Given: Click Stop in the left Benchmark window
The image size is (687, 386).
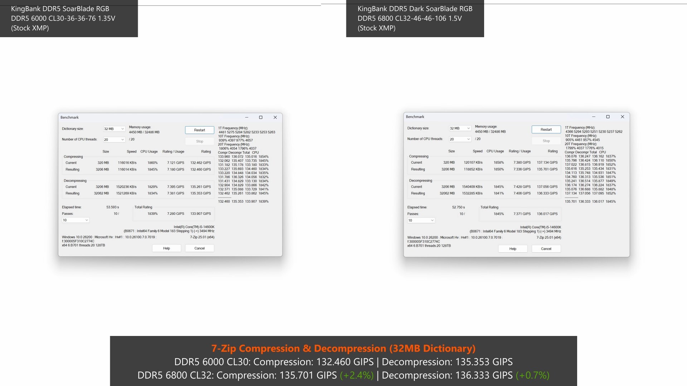Looking at the screenshot, I should [199, 141].
